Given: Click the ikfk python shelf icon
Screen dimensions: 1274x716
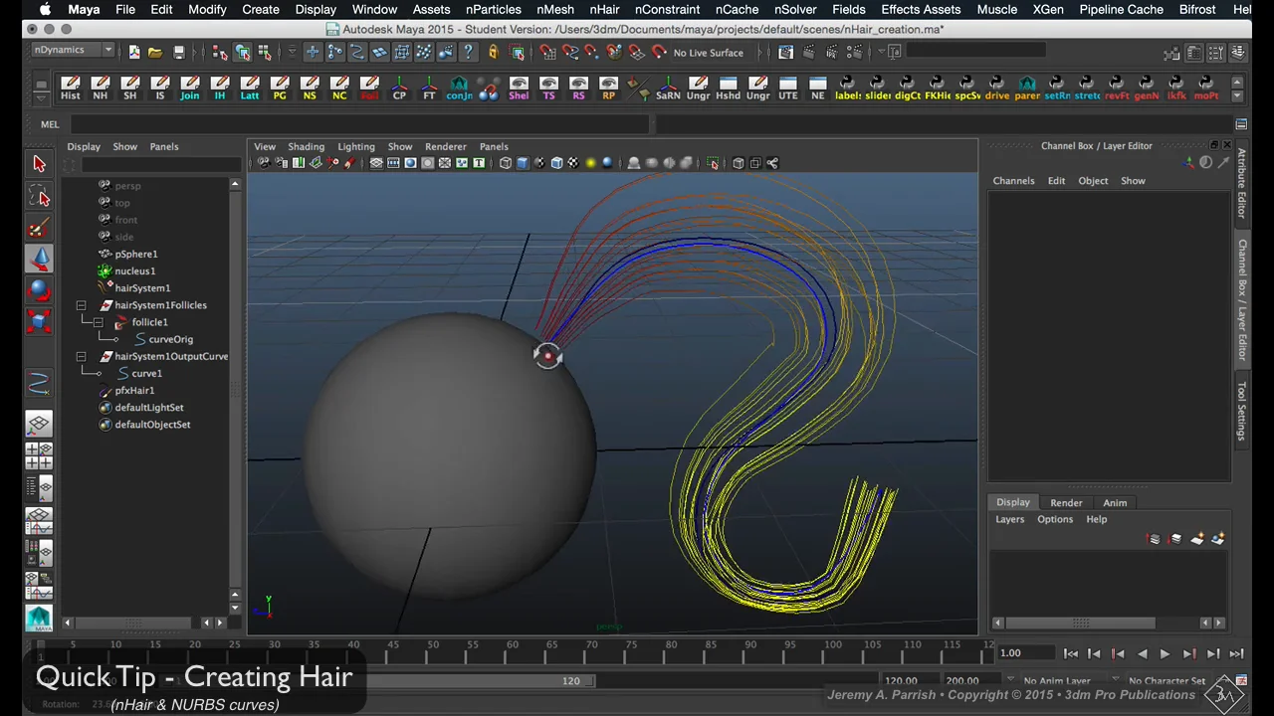Looking at the screenshot, I should click(x=1175, y=89).
